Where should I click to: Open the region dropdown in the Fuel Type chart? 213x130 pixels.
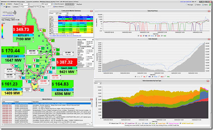[98, 83]
